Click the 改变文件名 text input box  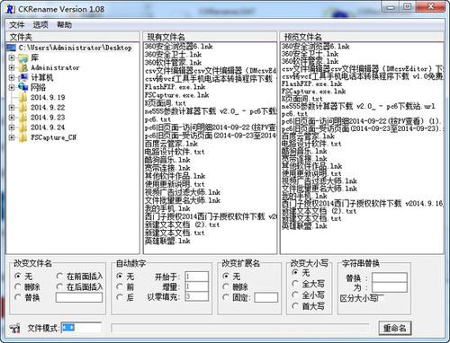click(x=79, y=297)
